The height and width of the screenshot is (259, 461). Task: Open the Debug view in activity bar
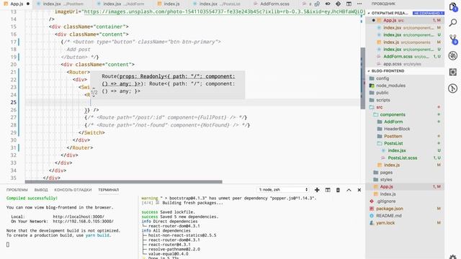[x=453, y=55]
